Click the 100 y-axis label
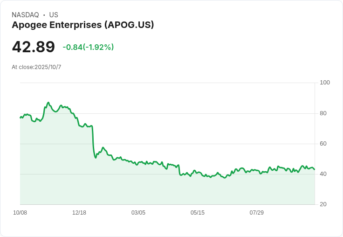343x237 pixels. tap(325, 83)
